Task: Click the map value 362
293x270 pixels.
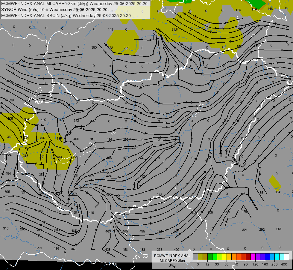Action: coord(10,137)
